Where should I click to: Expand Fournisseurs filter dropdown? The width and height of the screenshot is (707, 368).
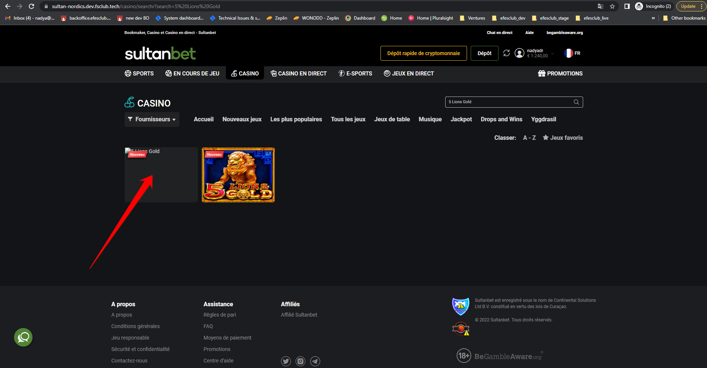point(152,119)
